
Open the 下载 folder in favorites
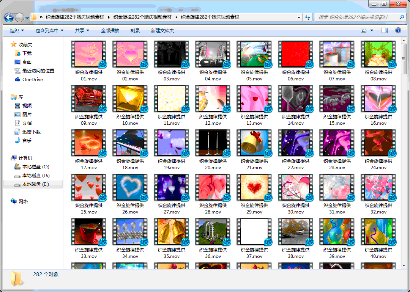point(27,53)
